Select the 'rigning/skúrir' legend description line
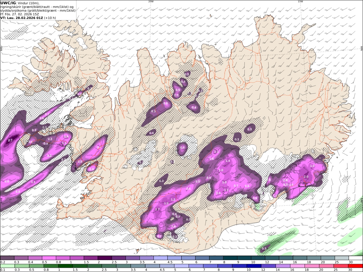 point(37,7)
